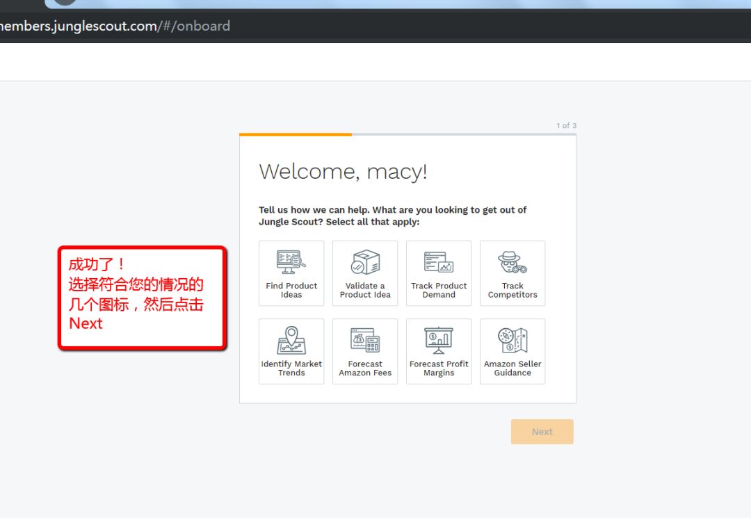
Task: Click the 'Find Product Ideas' label text
Action: point(291,290)
